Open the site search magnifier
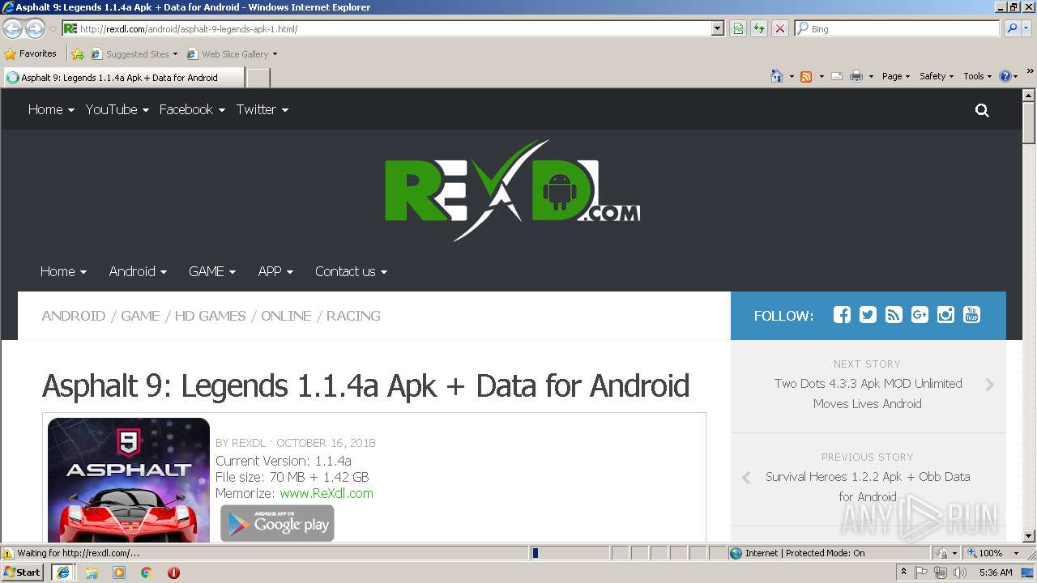Viewport: 1037px width, 583px height. click(982, 110)
